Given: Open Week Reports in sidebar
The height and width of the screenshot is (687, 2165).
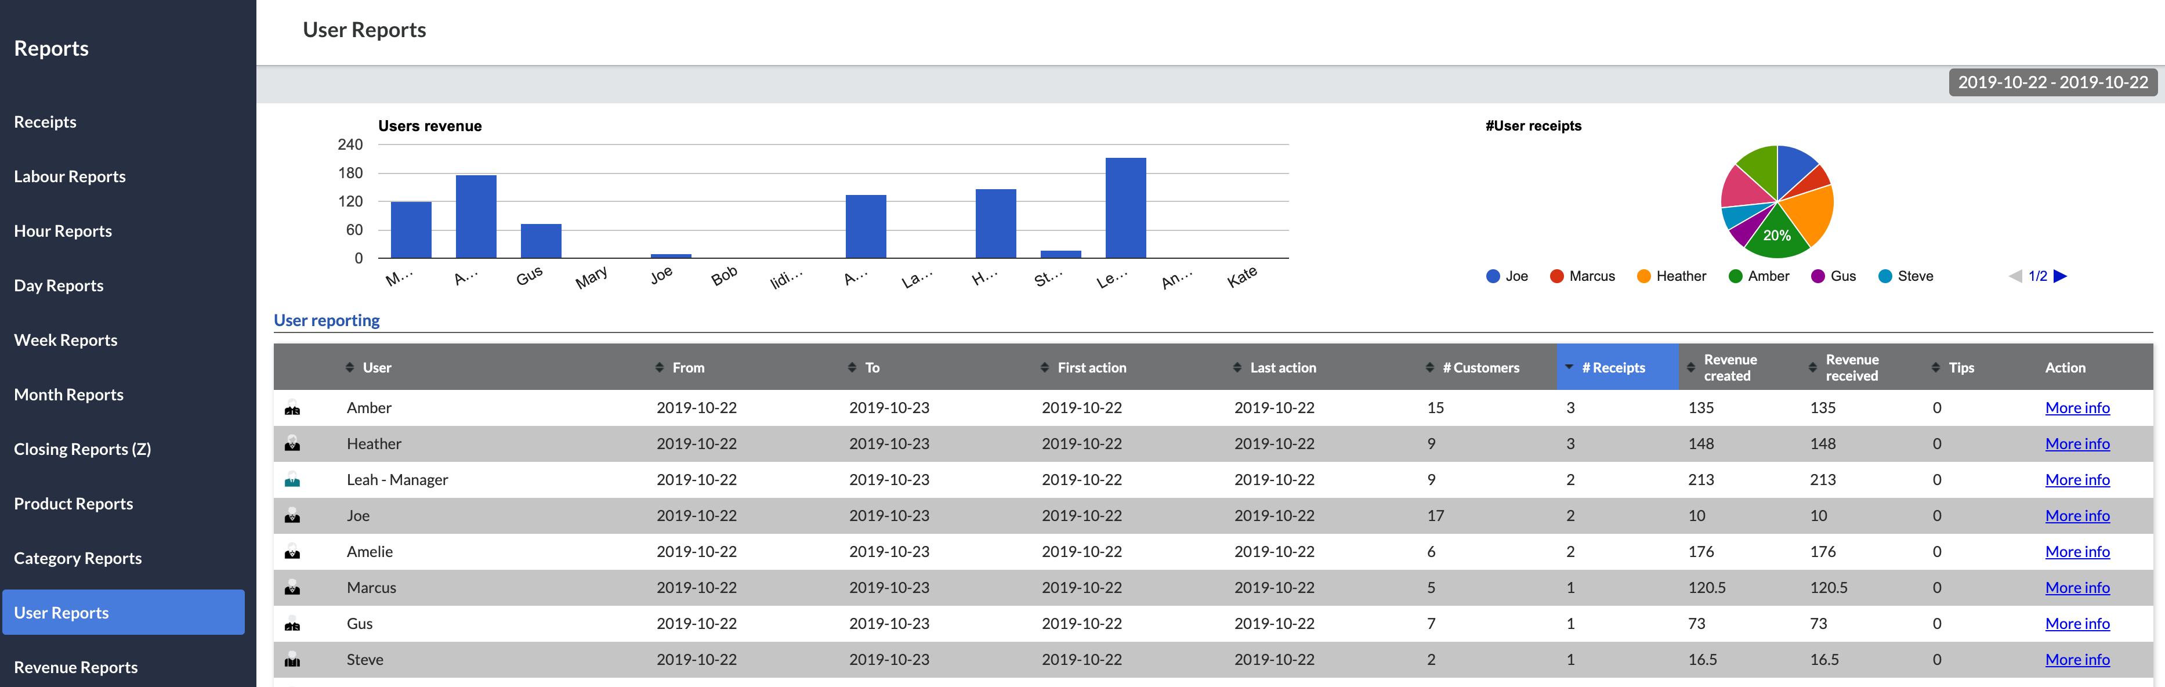Looking at the screenshot, I should coord(66,339).
